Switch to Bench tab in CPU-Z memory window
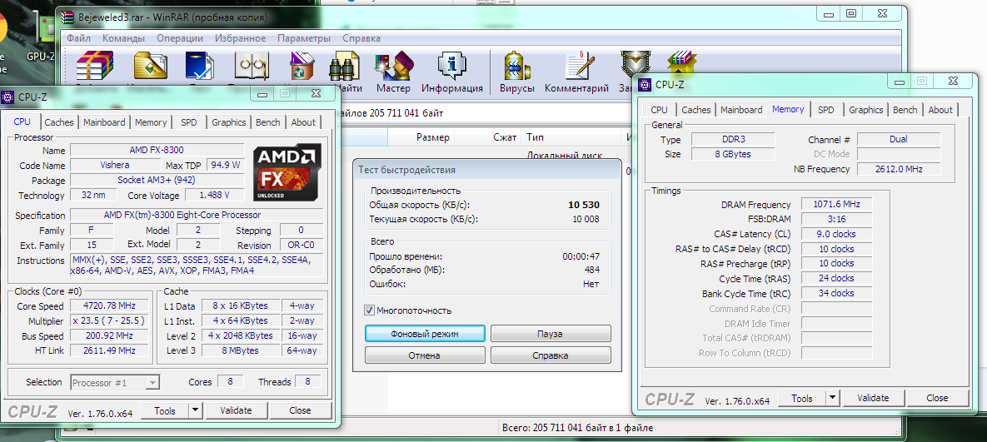The image size is (987, 442). point(905,109)
